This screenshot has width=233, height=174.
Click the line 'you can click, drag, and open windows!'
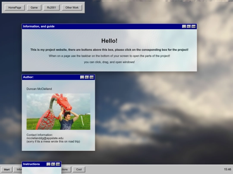(109, 62)
